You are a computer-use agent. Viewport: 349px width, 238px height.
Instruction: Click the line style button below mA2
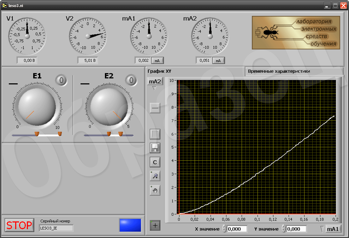[x=155, y=108]
